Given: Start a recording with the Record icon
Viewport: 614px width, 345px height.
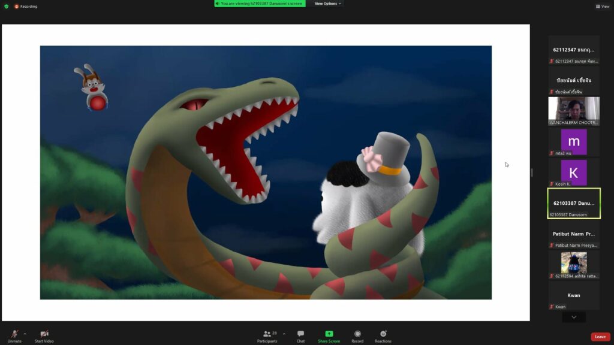Looking at the screenshot, I should pos(357,334).
